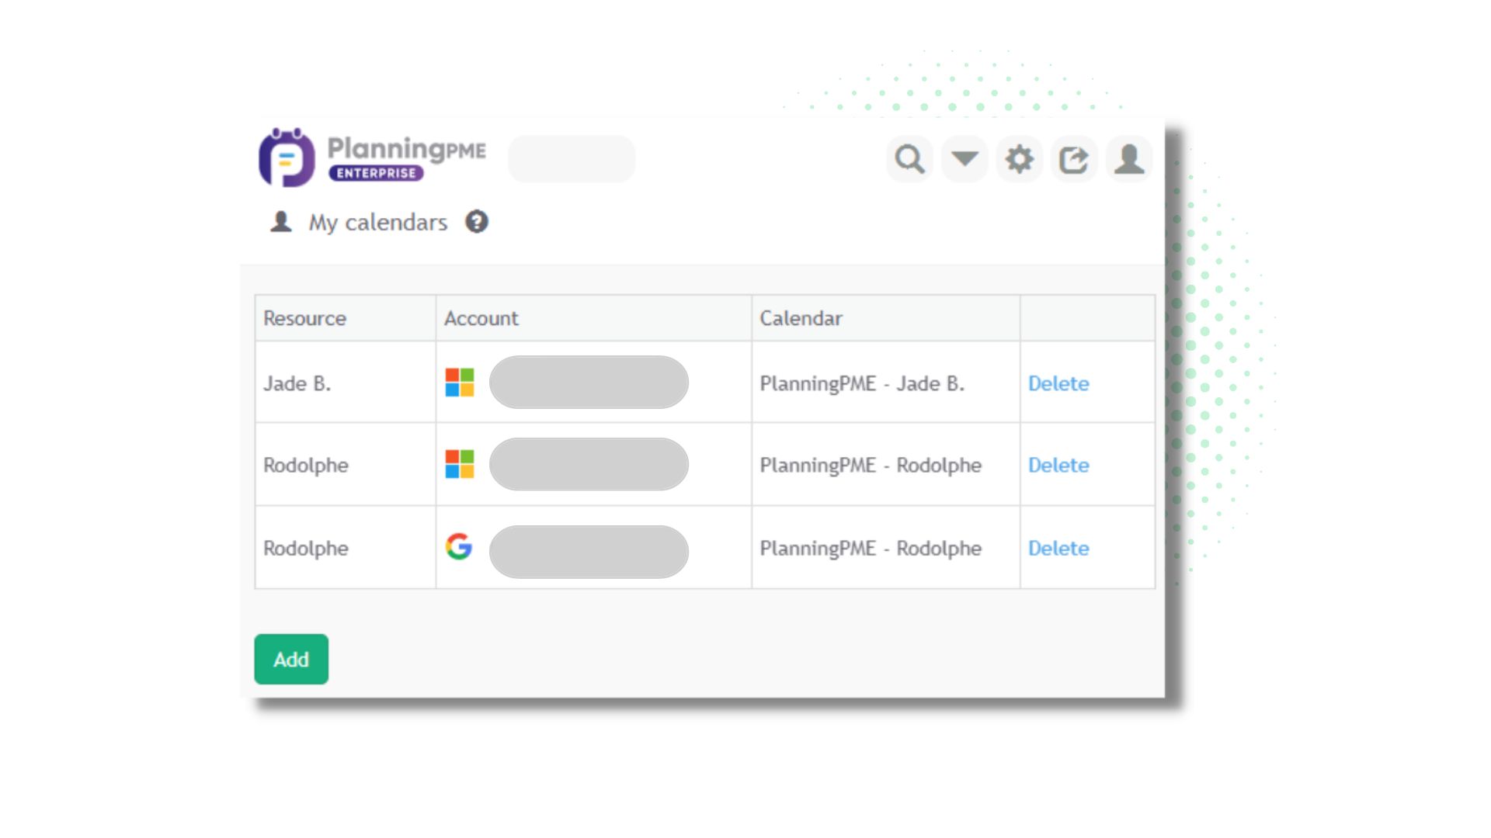This screenshot has width=1491, height=838.
Task: Open the My calendars help icon
Action: pyautogui.click(x=477, y=222)
